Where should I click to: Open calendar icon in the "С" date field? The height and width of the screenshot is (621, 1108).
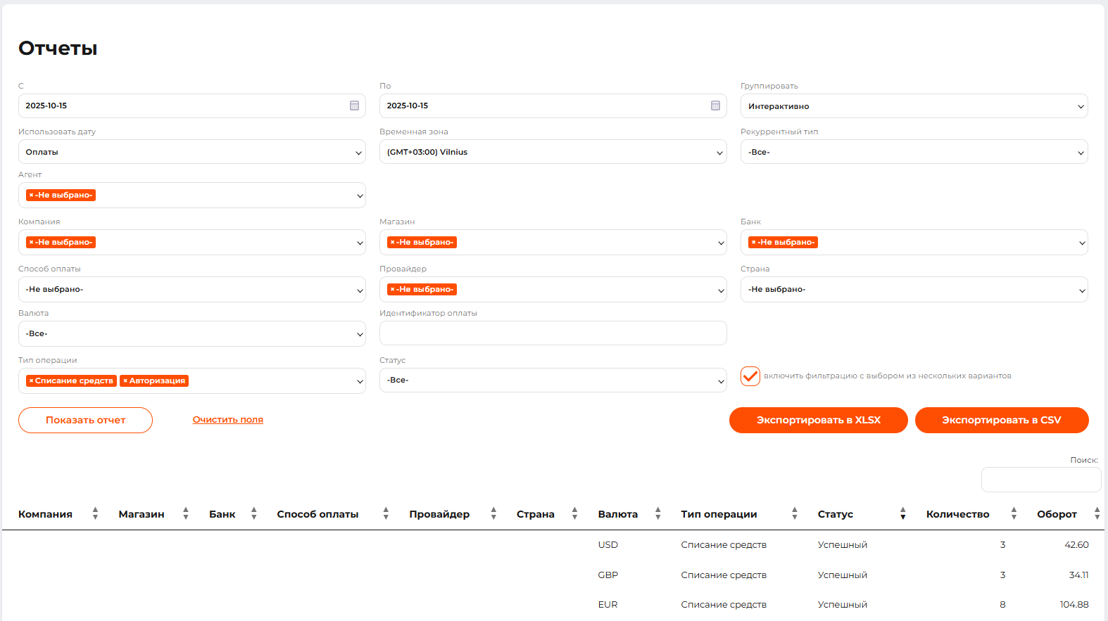point(354,105)
